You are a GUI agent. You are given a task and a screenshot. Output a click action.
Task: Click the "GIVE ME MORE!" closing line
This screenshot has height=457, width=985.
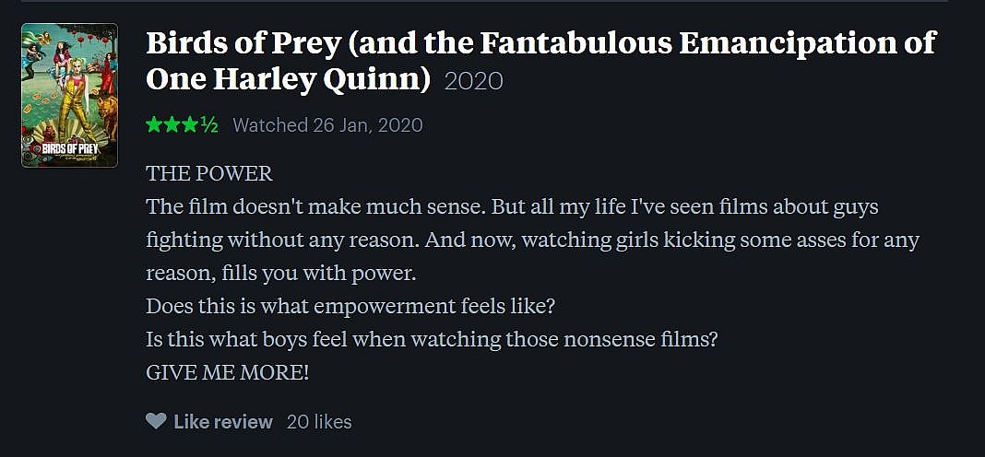228,372
